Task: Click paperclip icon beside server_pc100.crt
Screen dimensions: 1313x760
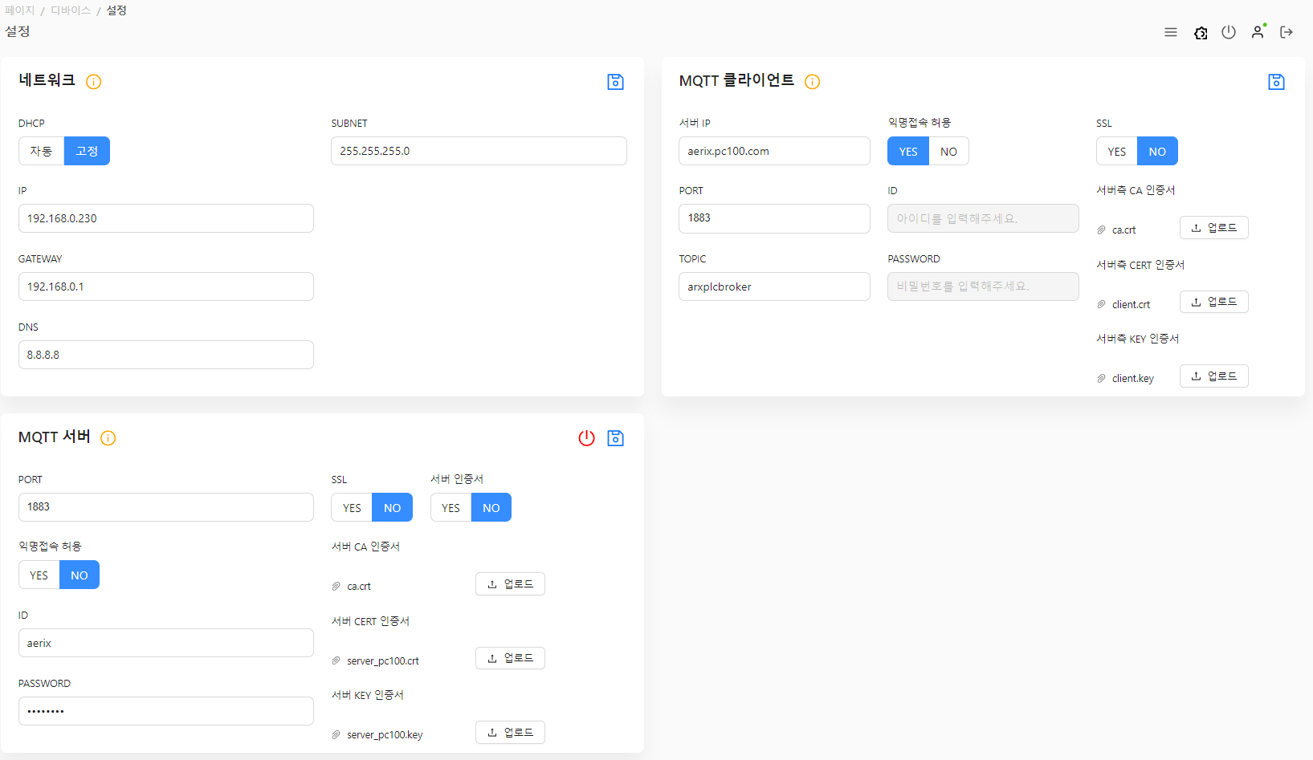Action: pyautogui.click(x=336, y=661)
